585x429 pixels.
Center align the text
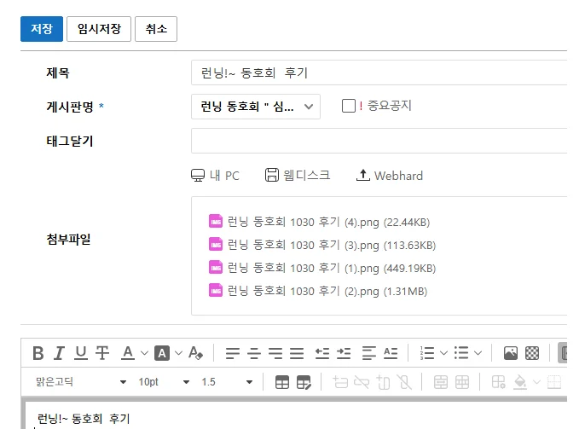[254, 352]
